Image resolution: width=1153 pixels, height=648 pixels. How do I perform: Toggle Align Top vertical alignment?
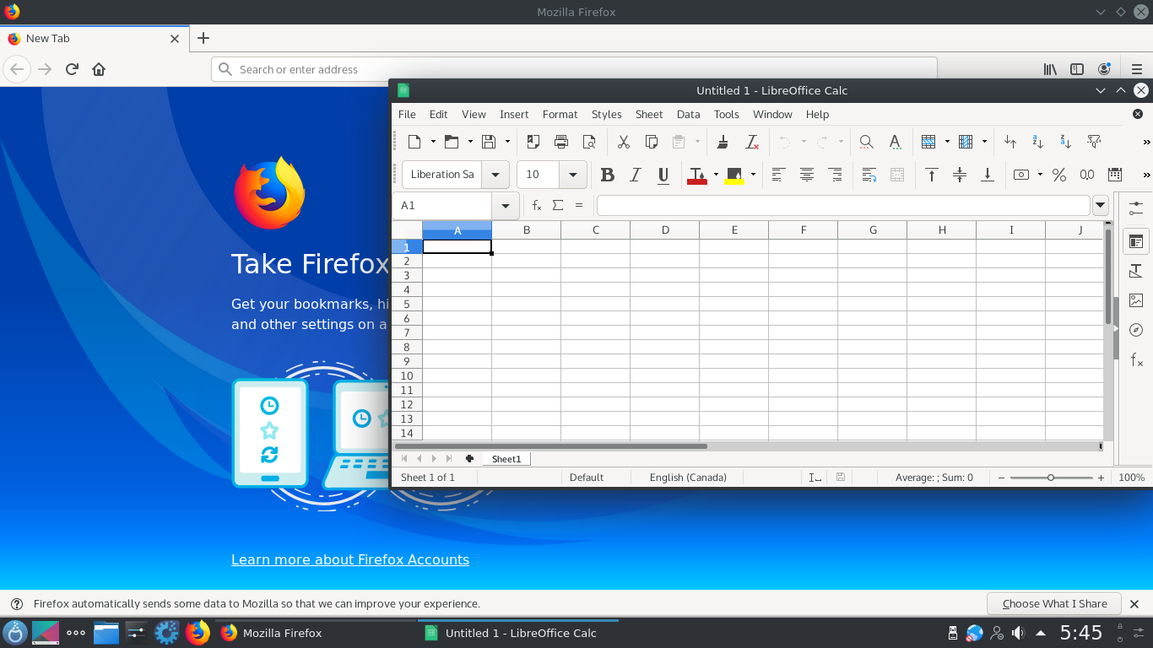pyautogui.click(x=932, y=175)
